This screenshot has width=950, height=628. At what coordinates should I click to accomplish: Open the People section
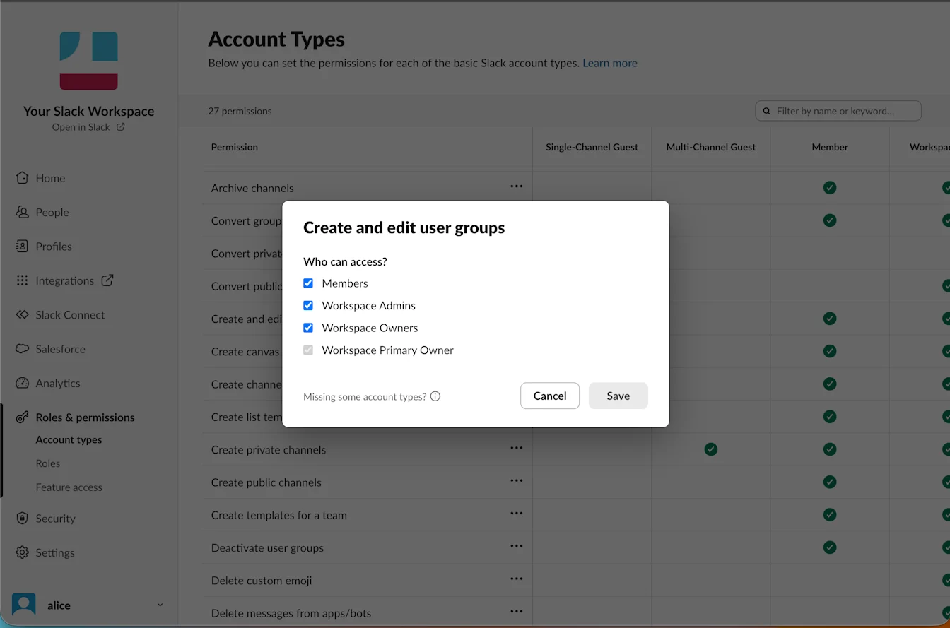(52, 212)
